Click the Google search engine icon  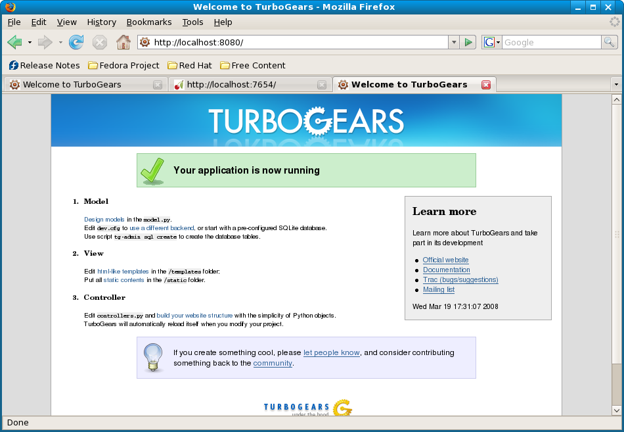(489, 42)
